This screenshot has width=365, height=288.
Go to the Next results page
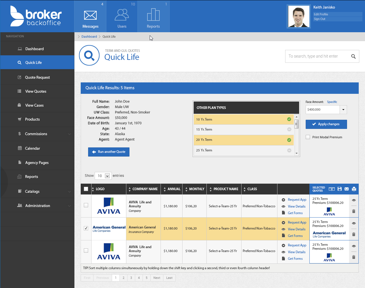[157, 278]
